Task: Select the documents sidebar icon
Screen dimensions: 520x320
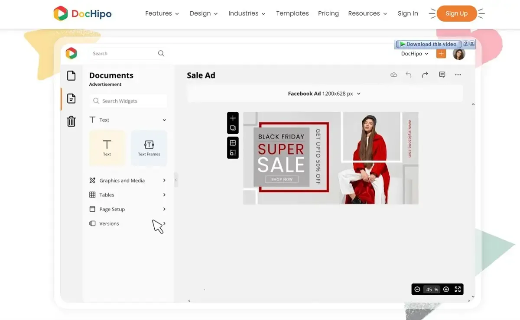Action: (x=71, y=99)
